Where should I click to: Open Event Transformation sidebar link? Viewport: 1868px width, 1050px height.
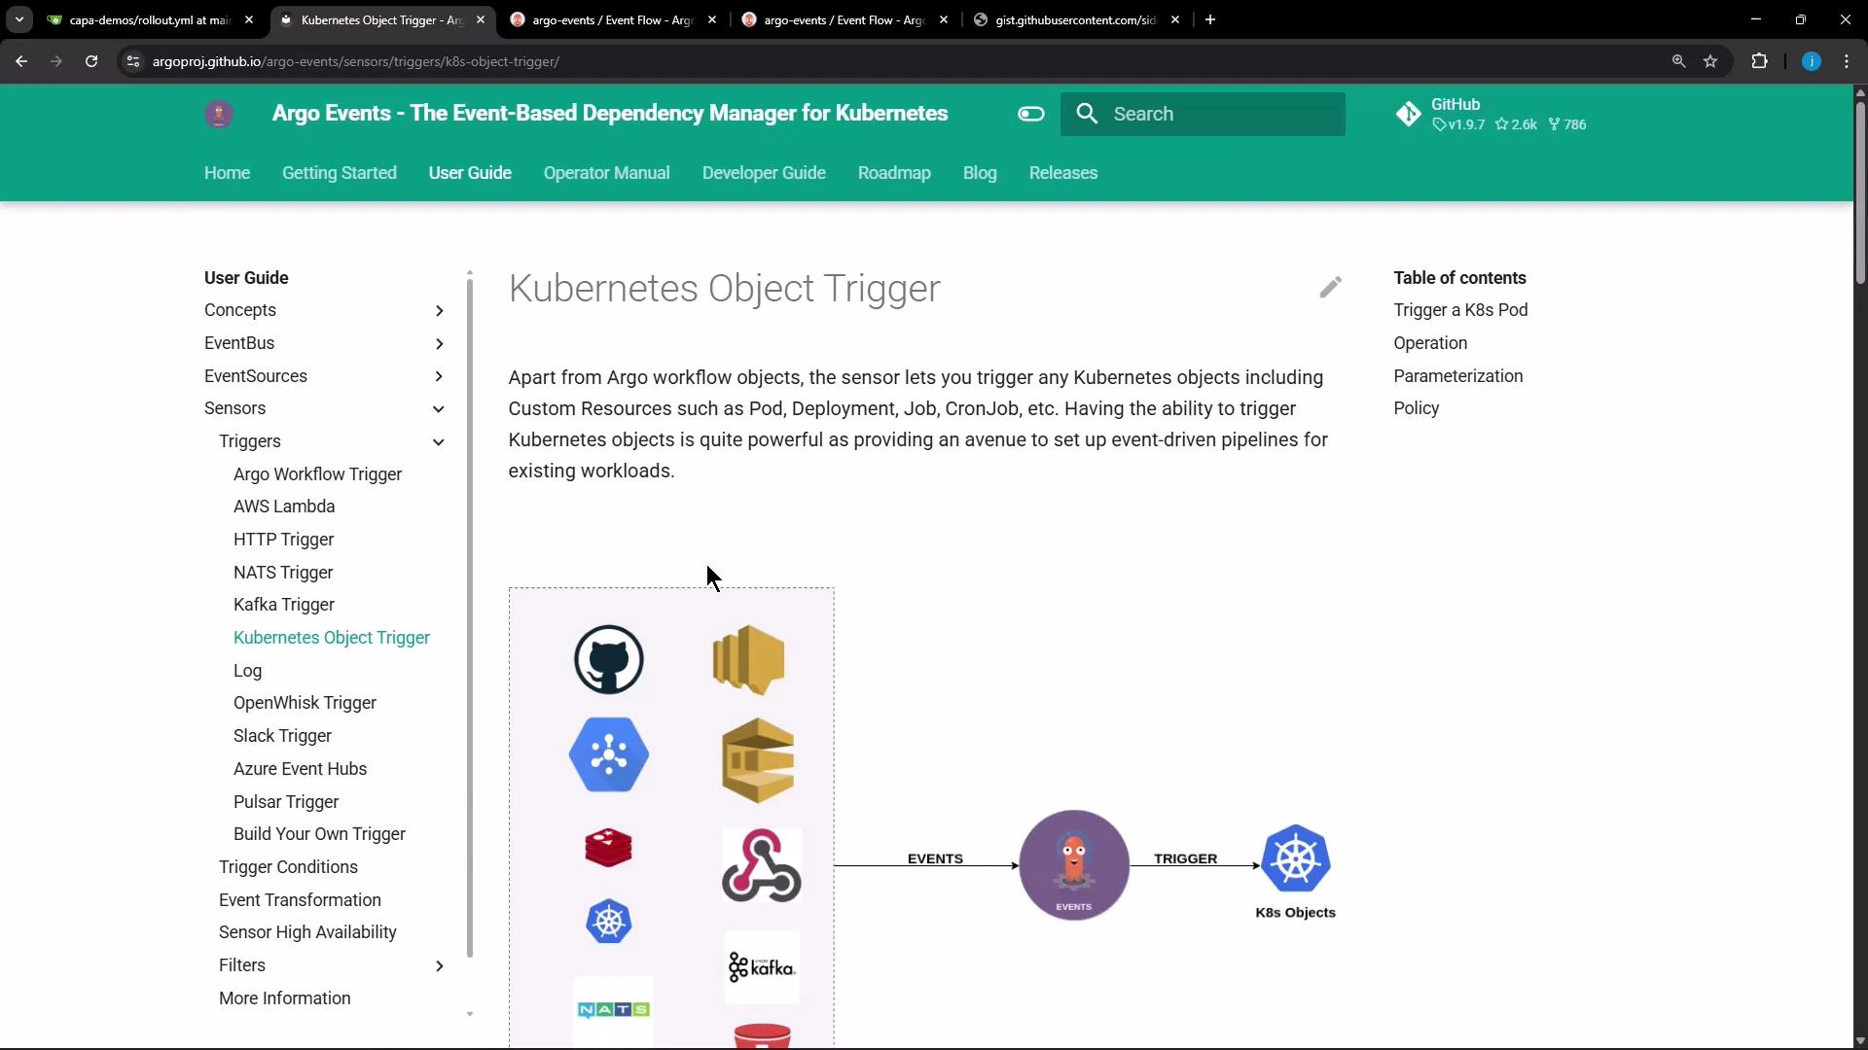pos(300,900)
